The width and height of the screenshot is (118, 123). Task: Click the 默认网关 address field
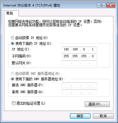click(79, 63)
